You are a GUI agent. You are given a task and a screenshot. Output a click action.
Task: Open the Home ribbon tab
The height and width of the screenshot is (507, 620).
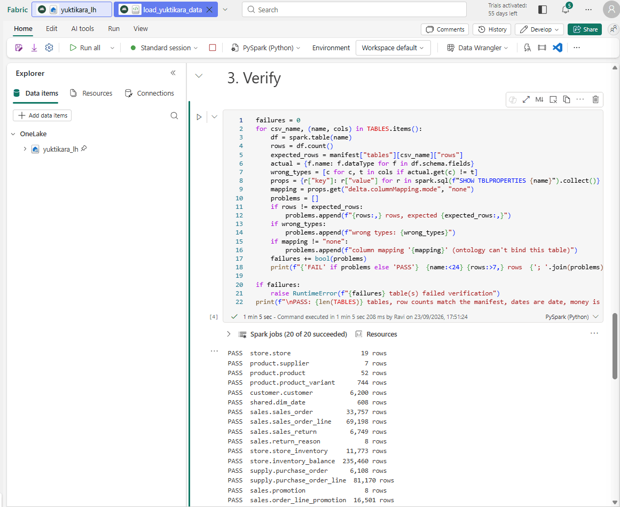click(x=23, y=28)
